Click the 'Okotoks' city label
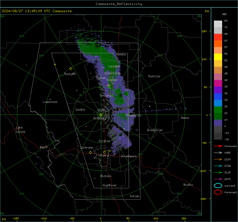238x222 pixels. (106, 176)
